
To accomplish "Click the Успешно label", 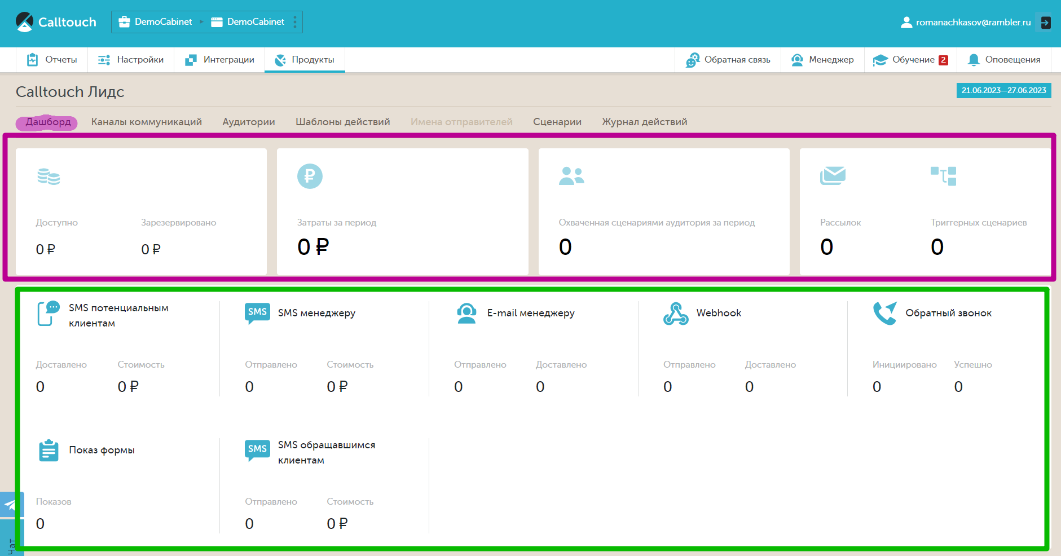I will (973, 365).
